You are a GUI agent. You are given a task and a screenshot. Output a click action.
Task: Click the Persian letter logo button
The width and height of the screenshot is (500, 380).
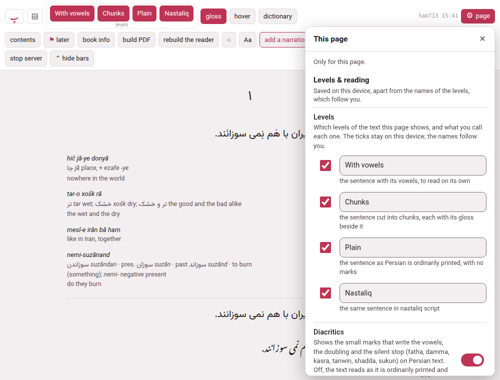[x=14, y=16]
